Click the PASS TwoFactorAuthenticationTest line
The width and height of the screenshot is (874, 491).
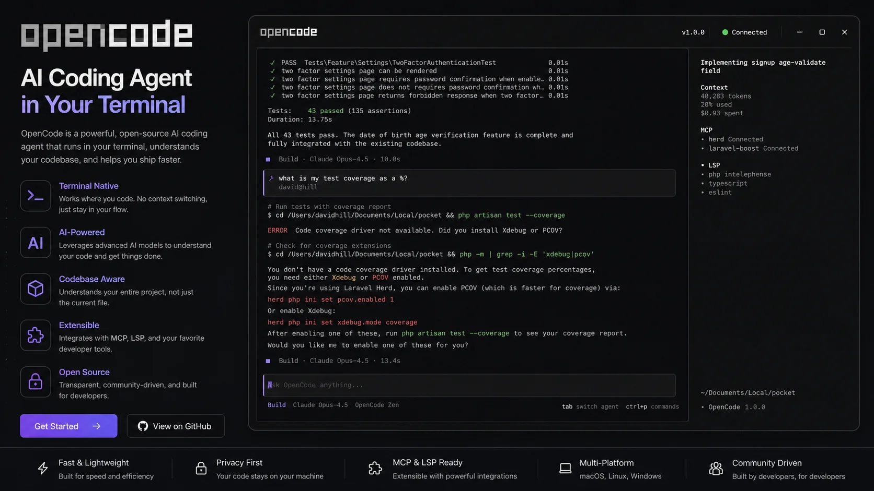[419, 63]
